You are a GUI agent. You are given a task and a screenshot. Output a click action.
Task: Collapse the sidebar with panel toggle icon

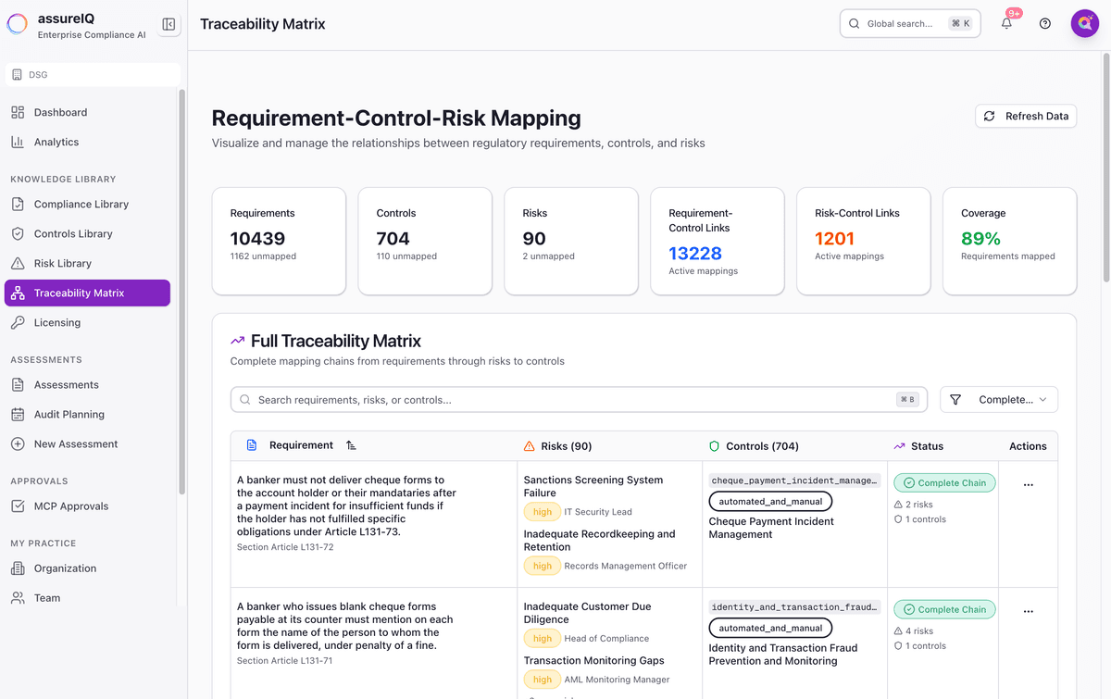click(169, 25)
